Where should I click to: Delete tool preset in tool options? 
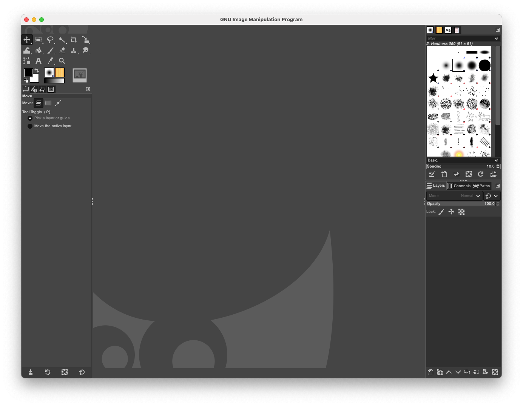pos(65,372)
